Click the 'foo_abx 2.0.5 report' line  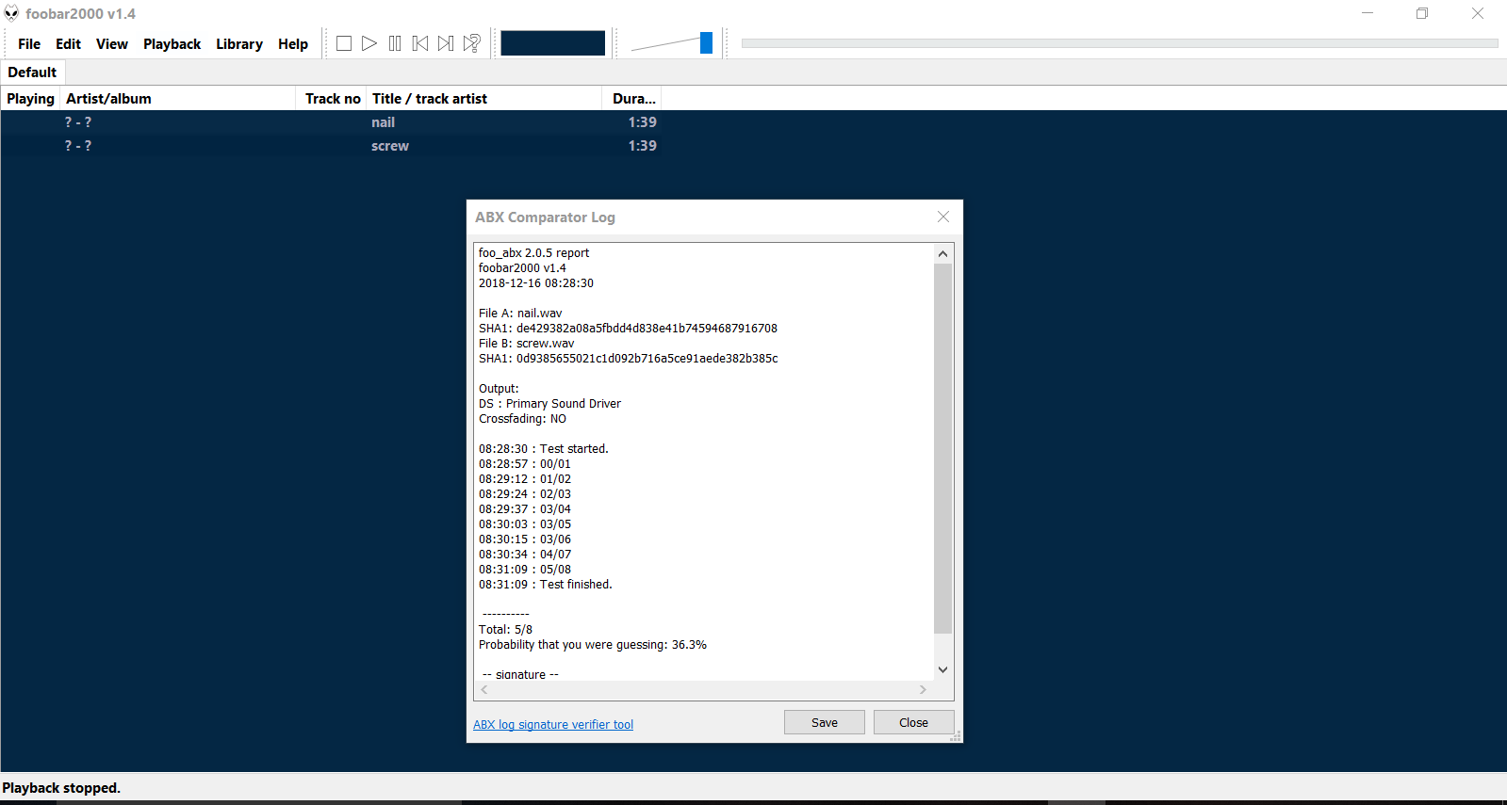tap(533, 253)
